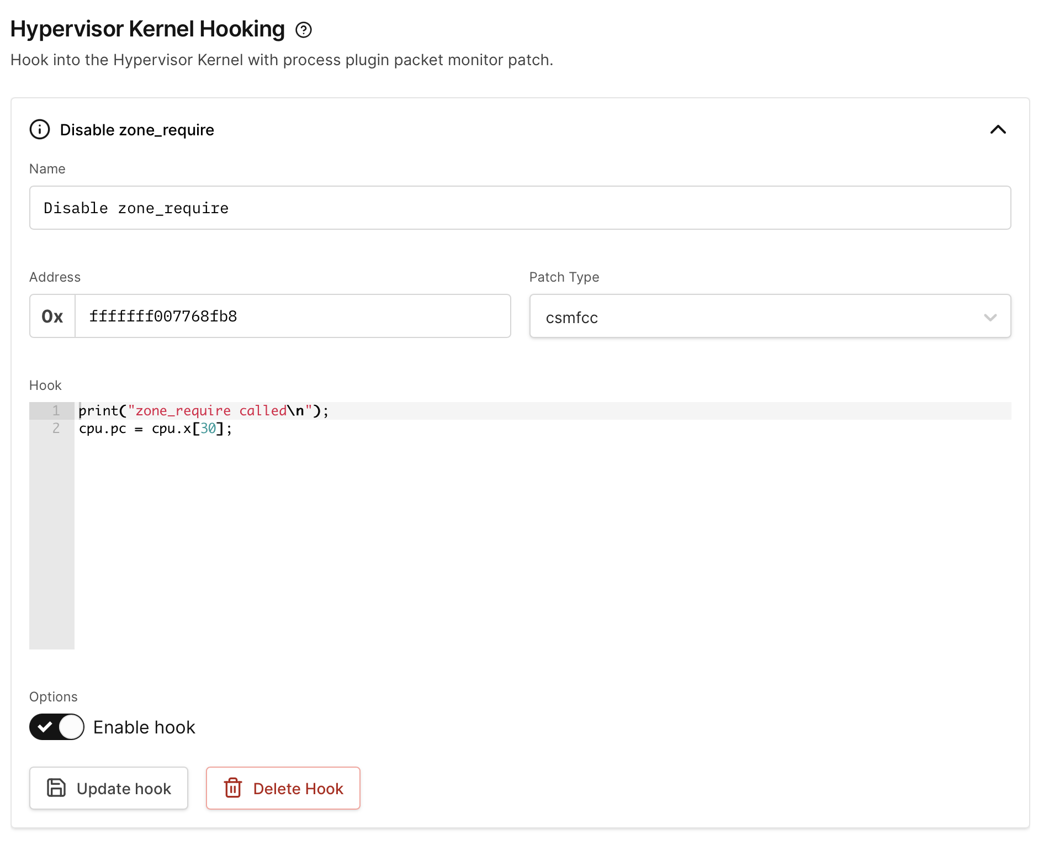Image resolution: width=1049 pixels, height=845 pixels.
Task: Click the Update hook button
Action: (x=108, y=788)
